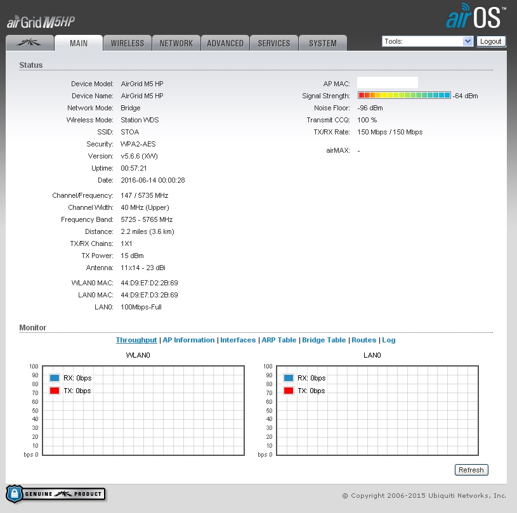This screenshot has height=513, width=517.
Task: Select the SERVICES tab
Action: click(274, 43)
